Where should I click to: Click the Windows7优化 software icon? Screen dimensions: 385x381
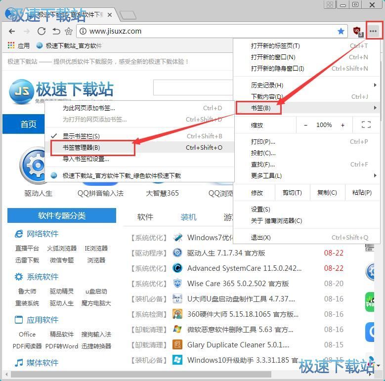[177, 238]
